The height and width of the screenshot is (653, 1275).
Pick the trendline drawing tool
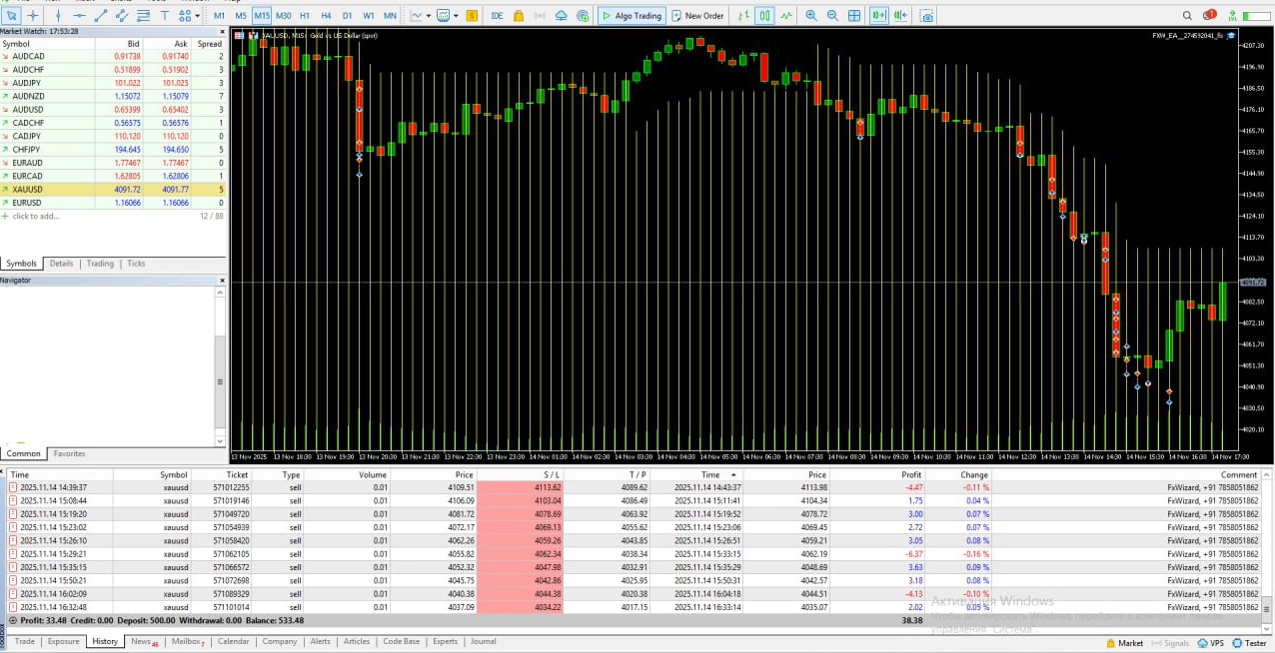click(x=101, y=16)
